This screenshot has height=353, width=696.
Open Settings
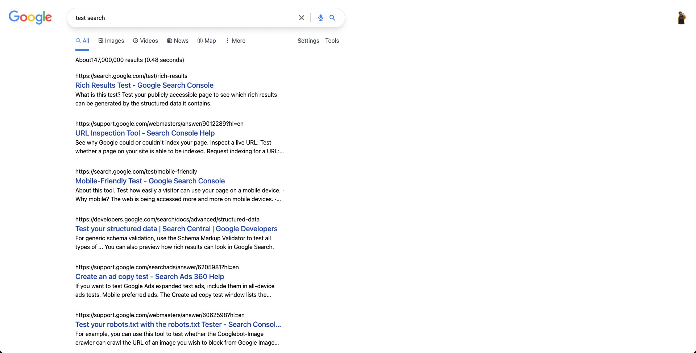[308, 41]
